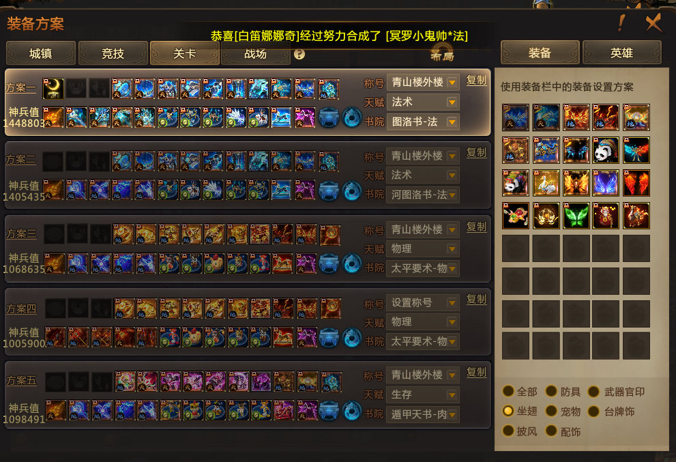676x462 pixels.
Task: Open the help question mark icon
Action: (299, 55)
